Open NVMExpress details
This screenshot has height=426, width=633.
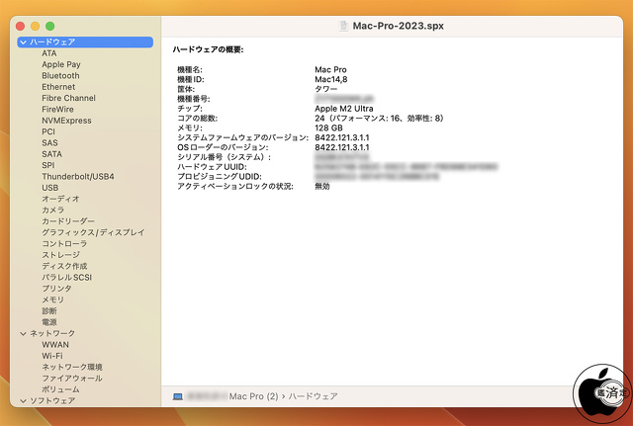point(66,121)
